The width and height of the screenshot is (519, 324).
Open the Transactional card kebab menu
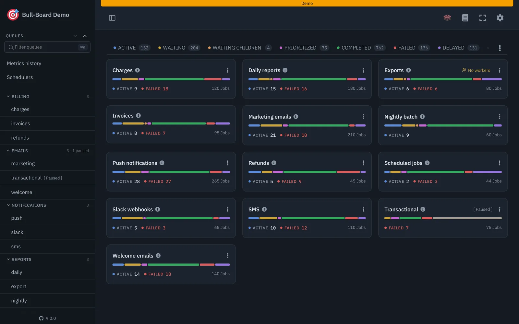[500, 209]
